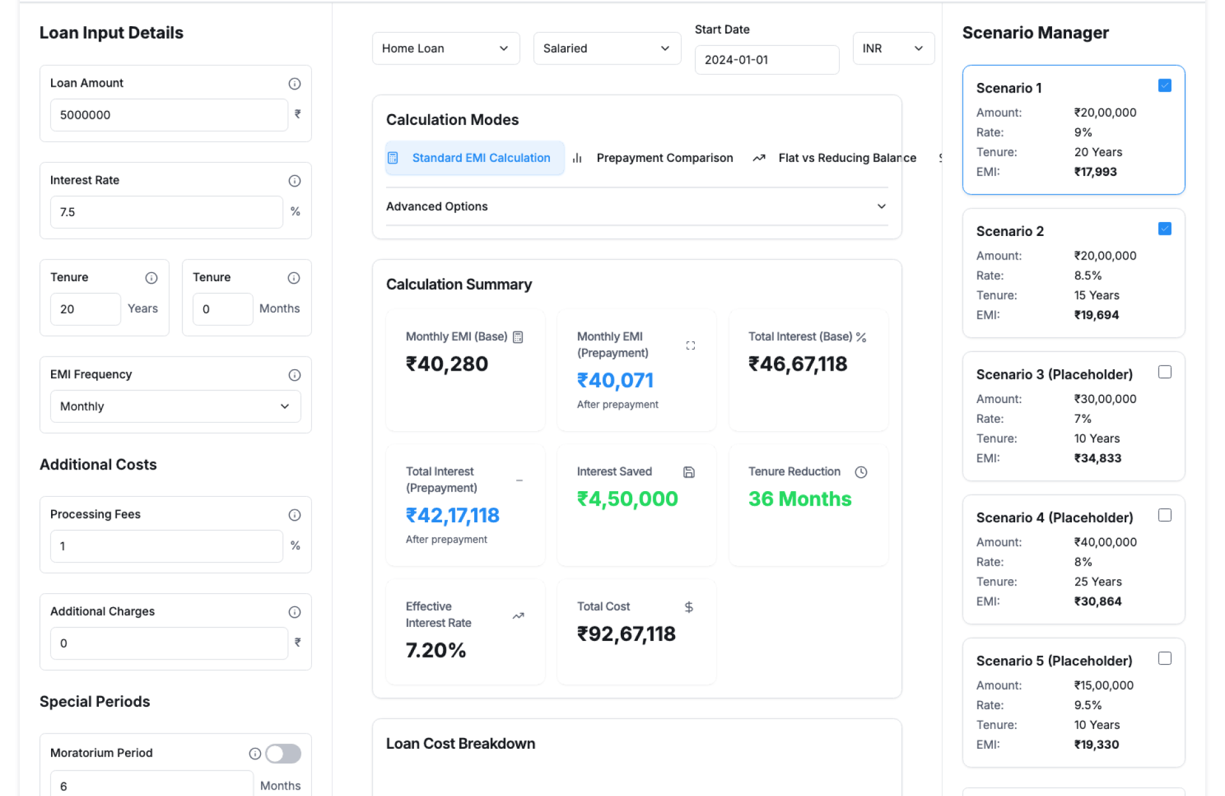
Task: Click the Interest Rate info icon
Action: pyautogui.click(x=294, y=181)
